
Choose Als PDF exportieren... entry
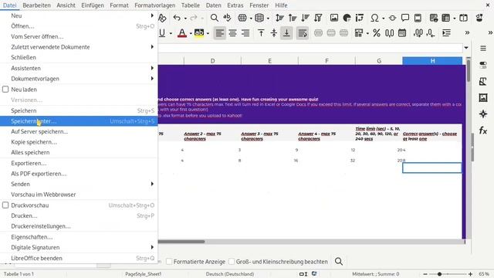[x=79, y=174]
